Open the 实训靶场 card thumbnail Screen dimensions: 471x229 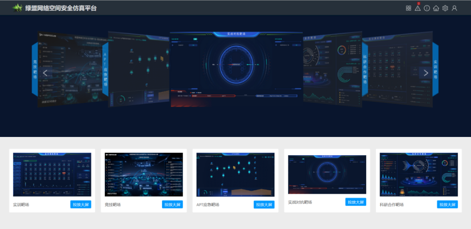[x=52, y=174]
